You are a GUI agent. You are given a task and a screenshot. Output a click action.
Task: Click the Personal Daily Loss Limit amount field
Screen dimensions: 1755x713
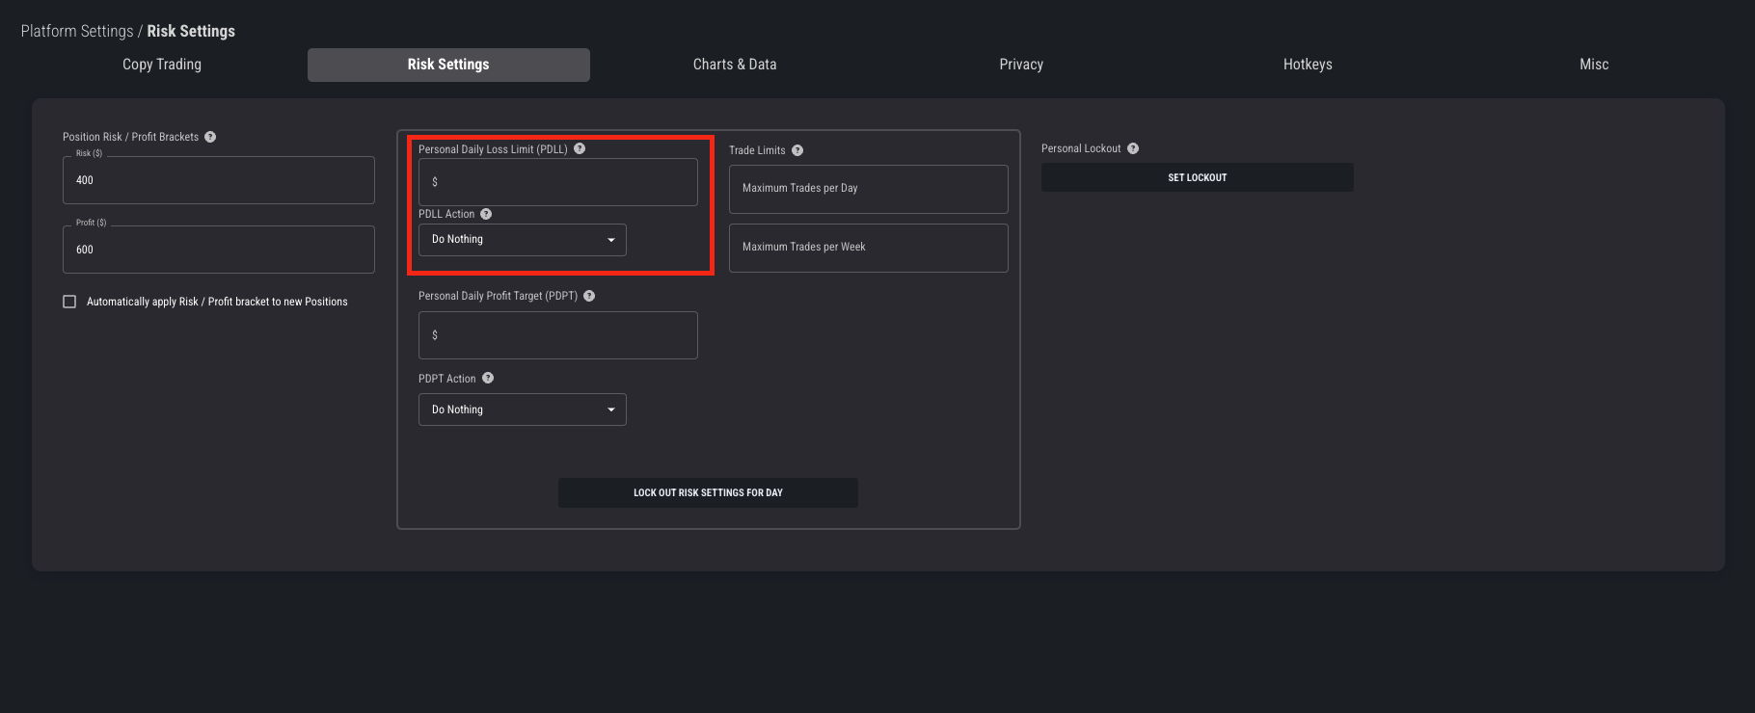[557, 182]
